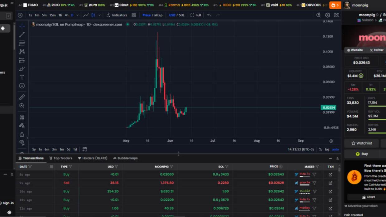Select the crosshair cursor tool
The image size is (386, 217).
pyautogui.click(x=22, y=26)
